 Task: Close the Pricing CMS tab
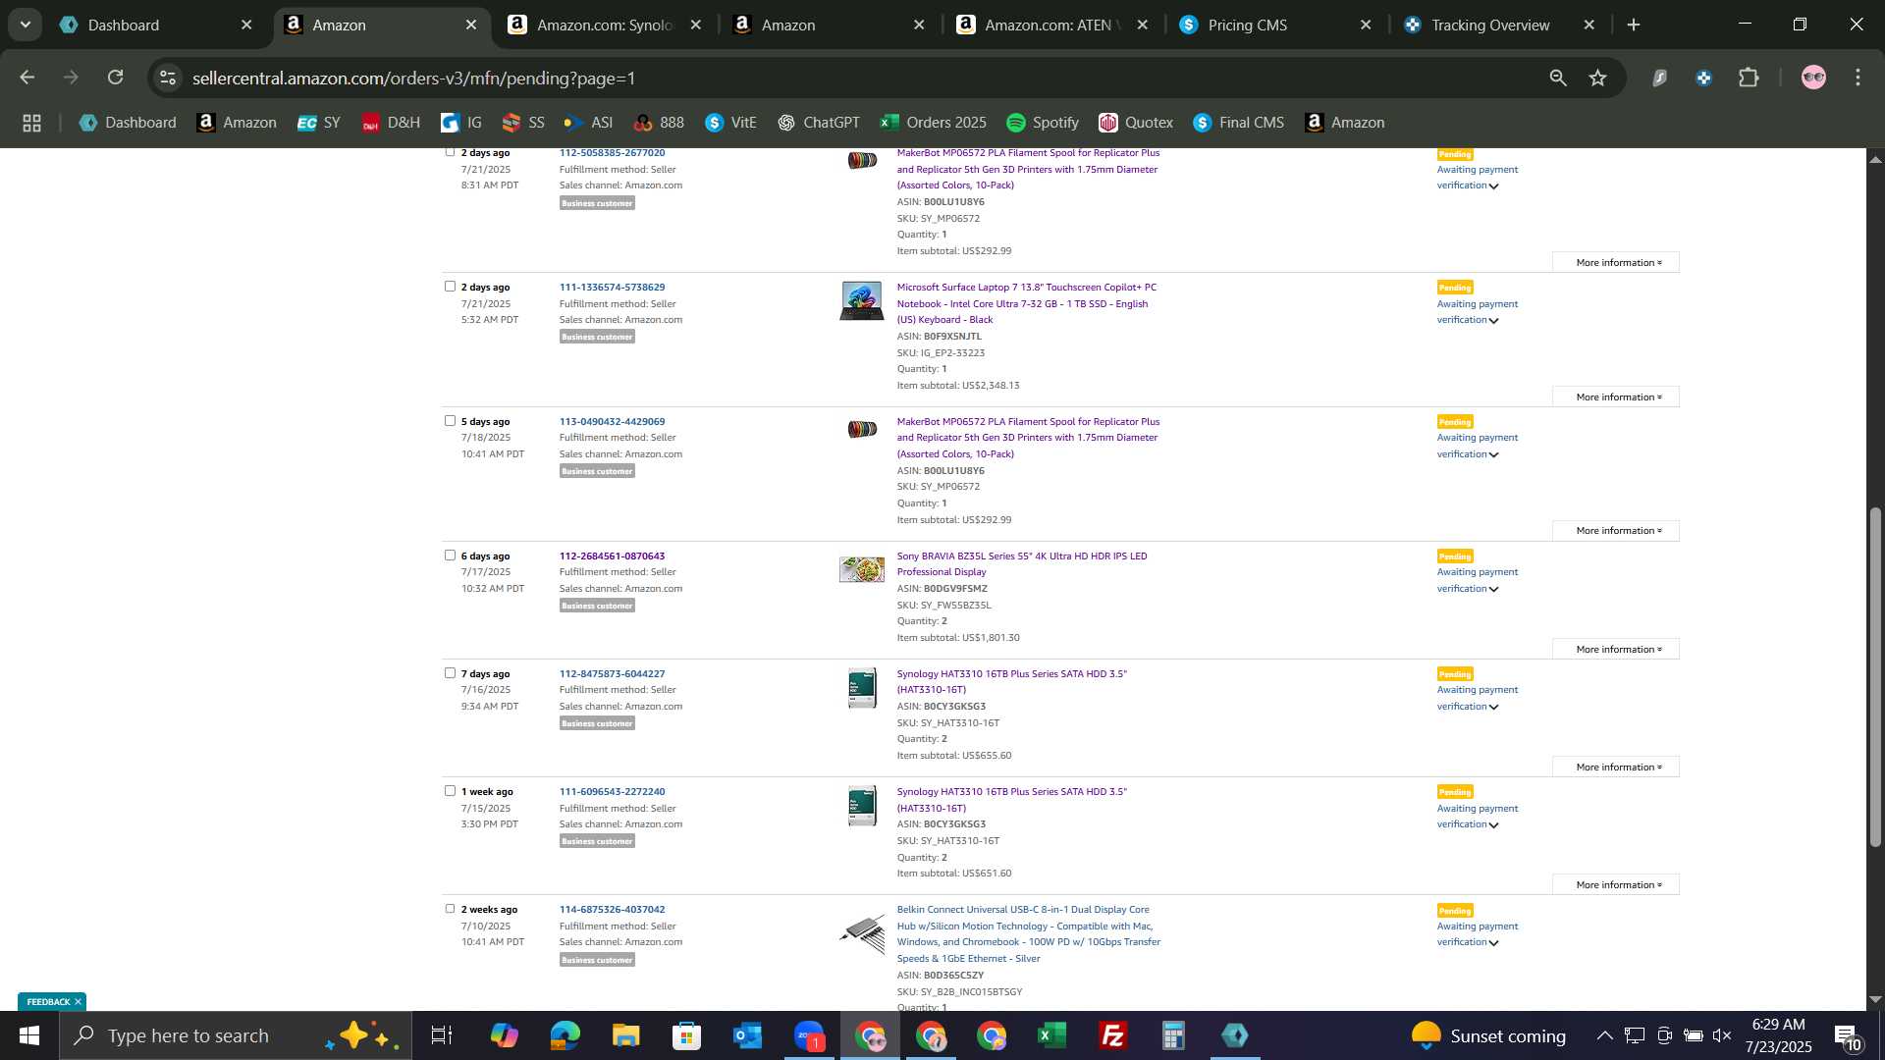1366,25
